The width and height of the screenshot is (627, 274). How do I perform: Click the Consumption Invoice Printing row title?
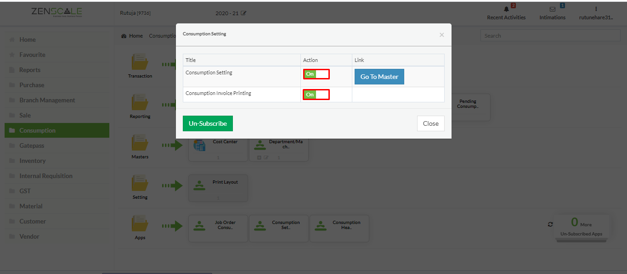click(218, 93)
